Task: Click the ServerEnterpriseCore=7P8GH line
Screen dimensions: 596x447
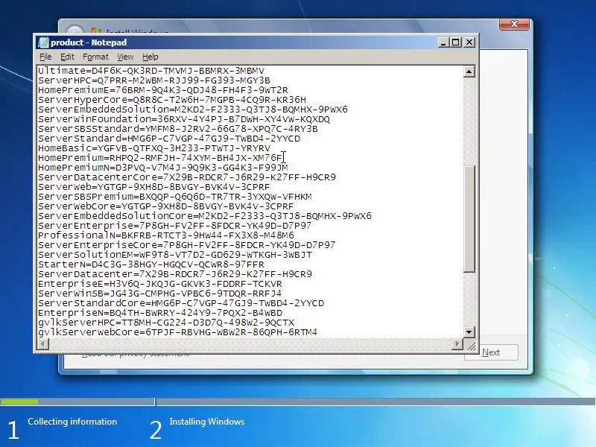Action: click(x=187, y=245)
